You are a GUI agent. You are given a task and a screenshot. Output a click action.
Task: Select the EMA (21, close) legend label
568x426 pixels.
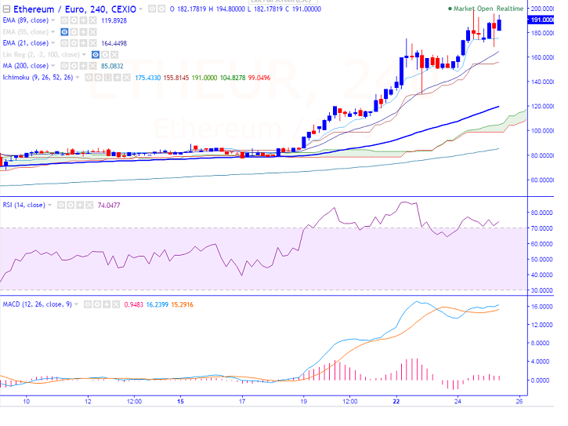25,43
